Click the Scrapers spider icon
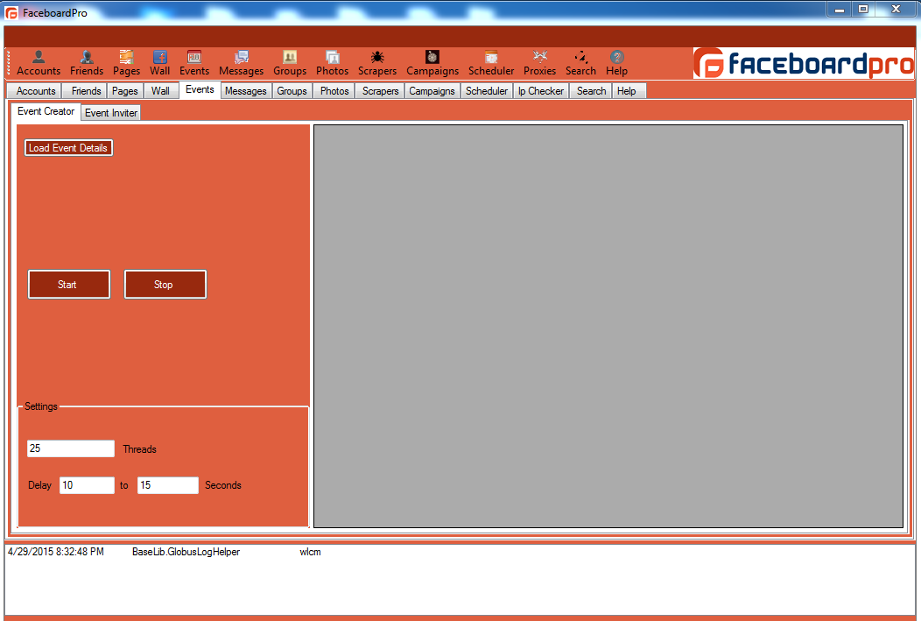Screen dimensions: 921x621 tap(377, 57)
